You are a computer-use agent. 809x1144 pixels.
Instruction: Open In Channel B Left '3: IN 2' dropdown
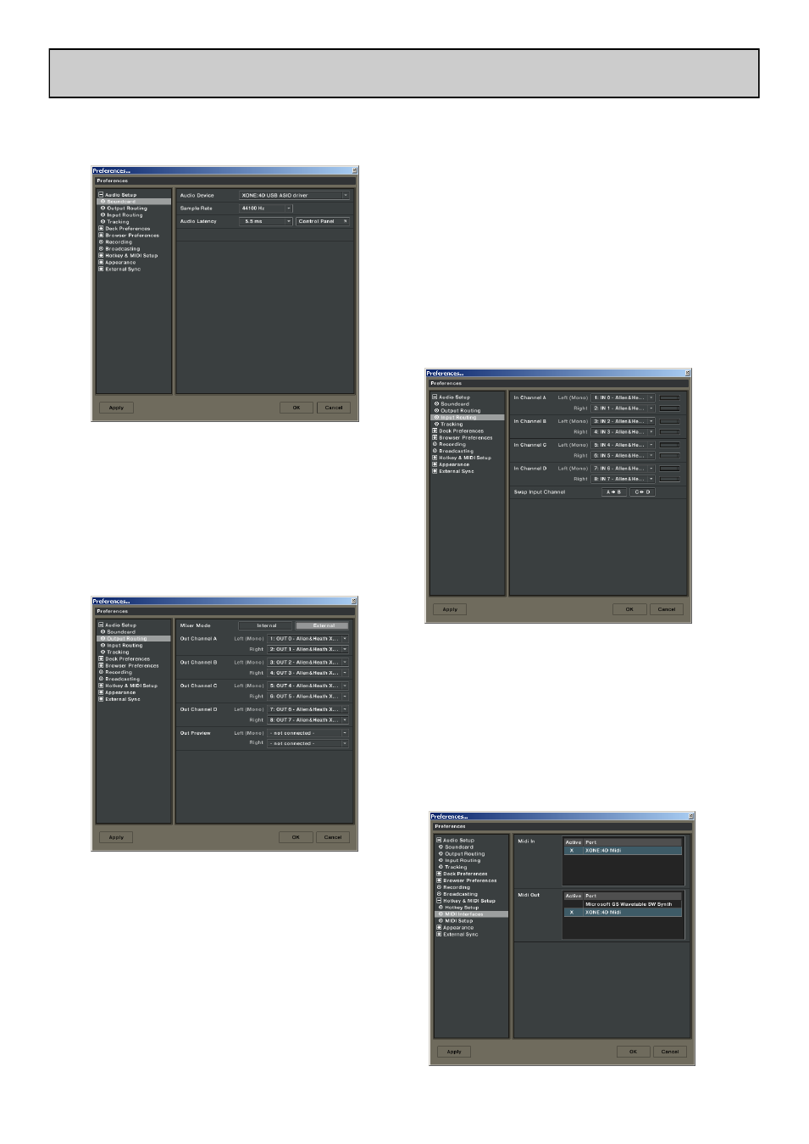click(x=623, y=421)
